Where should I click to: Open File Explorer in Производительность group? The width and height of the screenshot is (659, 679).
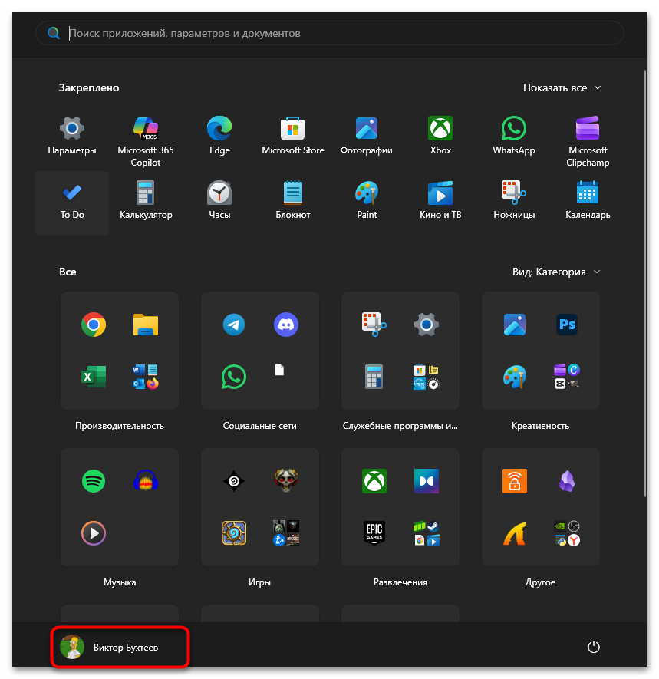coord(146,325)
